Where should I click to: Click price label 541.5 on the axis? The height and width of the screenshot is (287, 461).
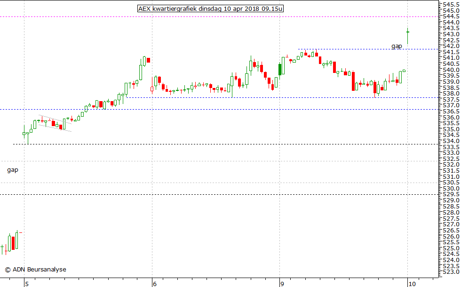451,52
